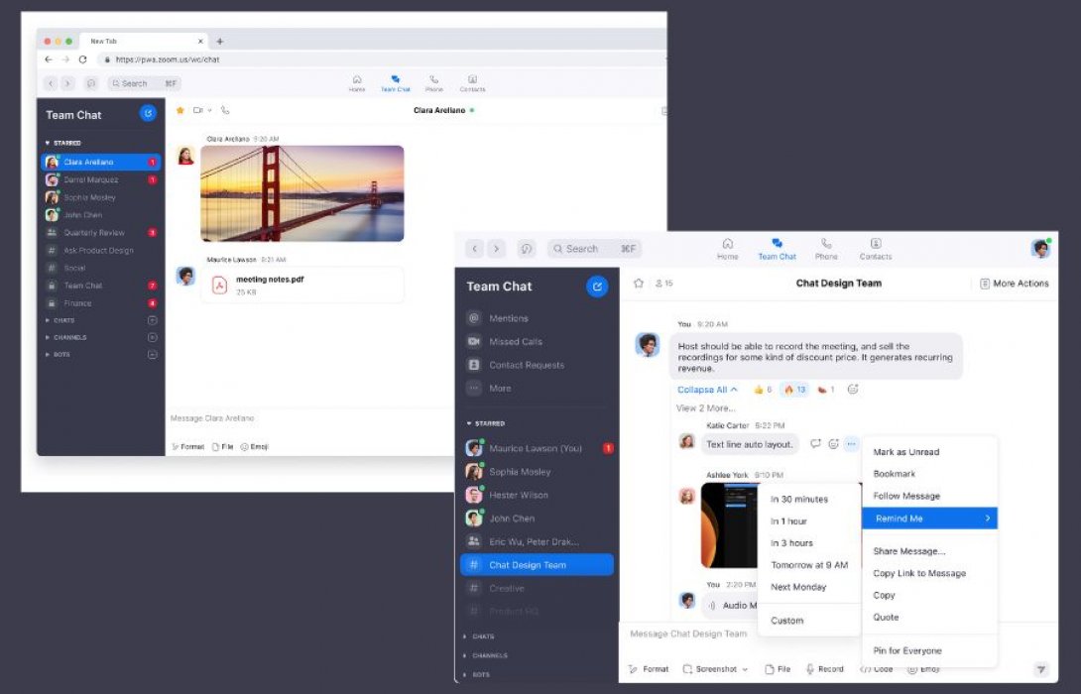Screen dimensions: 1081x694
Task: Click Collapse All link
Action: coord(707,390)
